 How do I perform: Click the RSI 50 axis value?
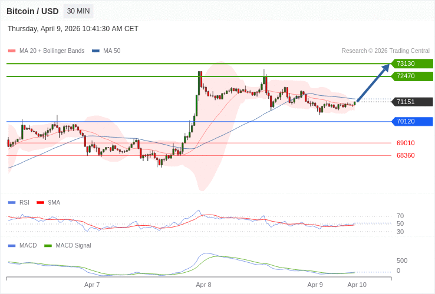[x=400, y=223]
